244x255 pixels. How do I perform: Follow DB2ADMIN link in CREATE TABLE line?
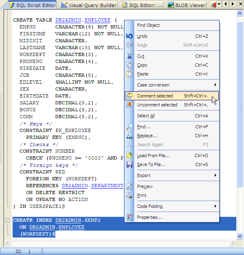pos(68,20)
